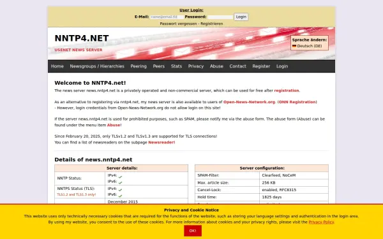Viewport: 383px width, 239px height.
Task: Click the Server details: table header
Action: click(x=121, y=168)
